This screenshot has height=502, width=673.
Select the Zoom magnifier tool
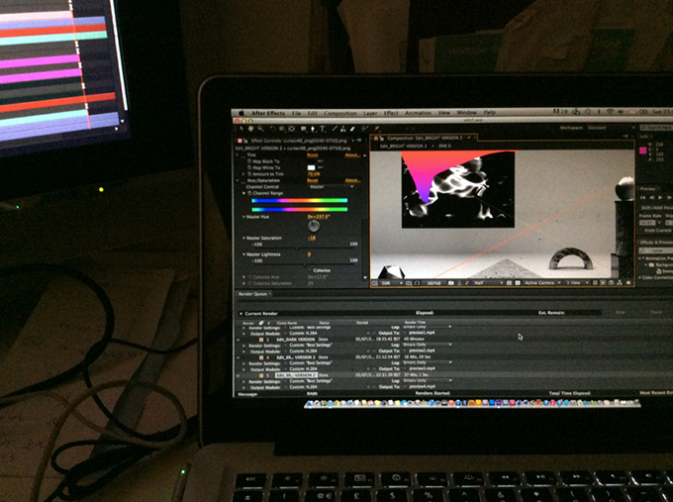[x=262, y=129]
